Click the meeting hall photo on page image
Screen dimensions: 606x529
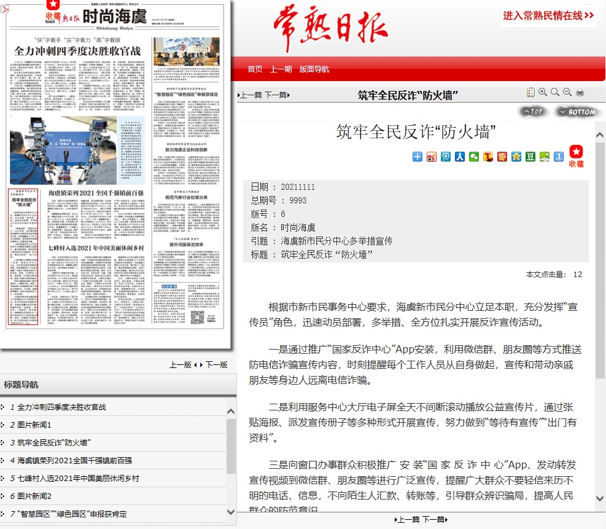pos(186,52)
